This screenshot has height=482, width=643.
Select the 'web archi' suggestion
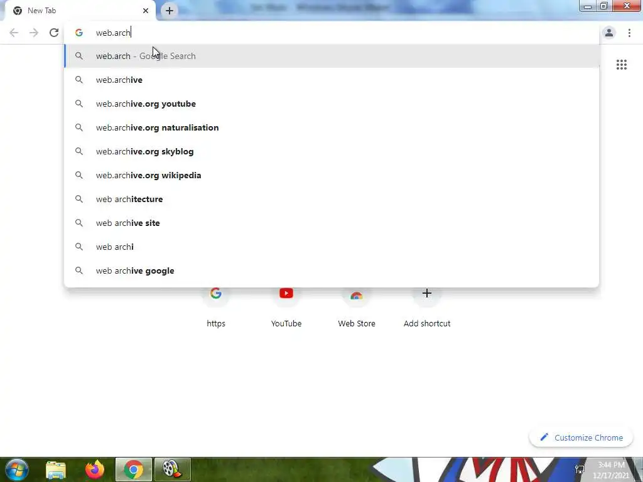(x=332, y=247)
